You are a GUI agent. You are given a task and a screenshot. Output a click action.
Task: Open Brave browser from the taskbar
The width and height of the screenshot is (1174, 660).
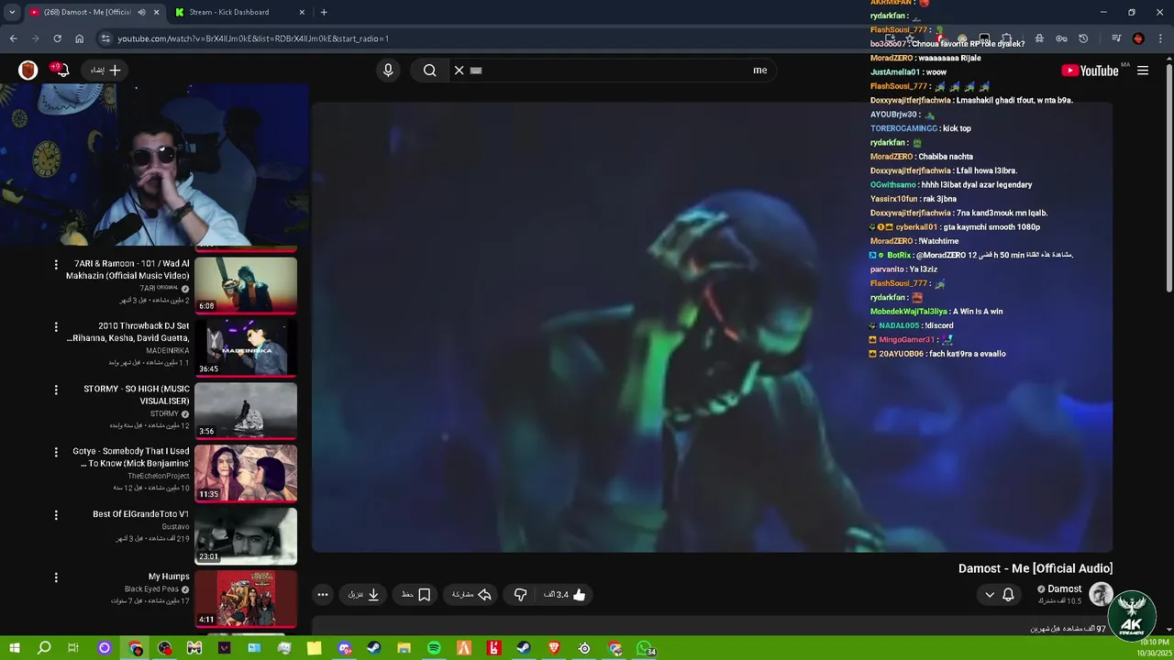[x=554, y=648]
